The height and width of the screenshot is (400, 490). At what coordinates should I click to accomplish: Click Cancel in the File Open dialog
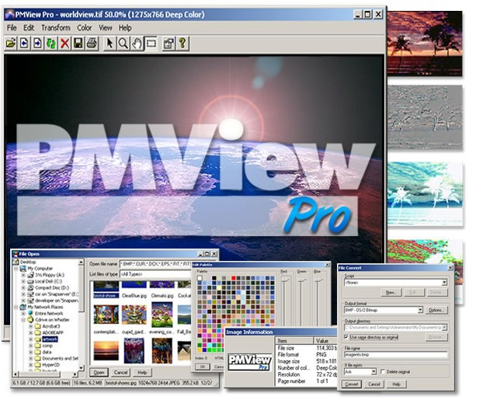click(120, 372)
